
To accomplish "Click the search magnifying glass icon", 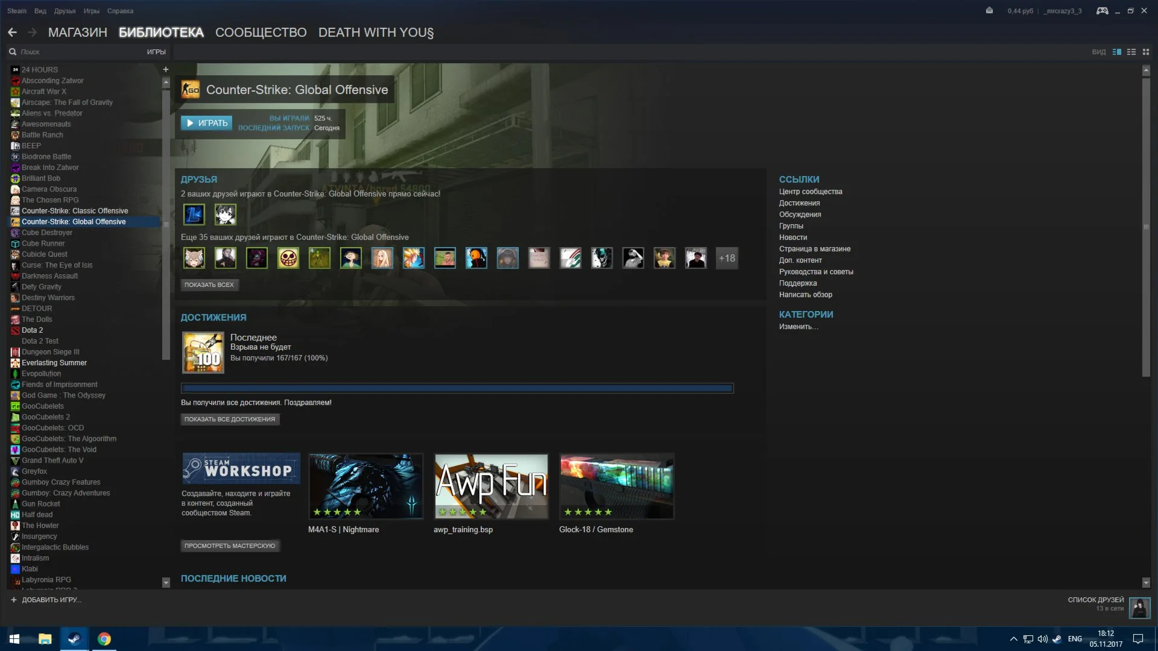I will click(13, 52).
